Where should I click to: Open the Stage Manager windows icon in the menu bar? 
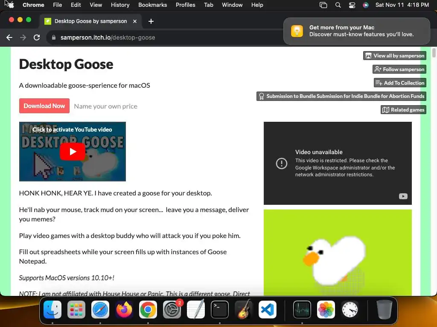[x=323, y=5]
